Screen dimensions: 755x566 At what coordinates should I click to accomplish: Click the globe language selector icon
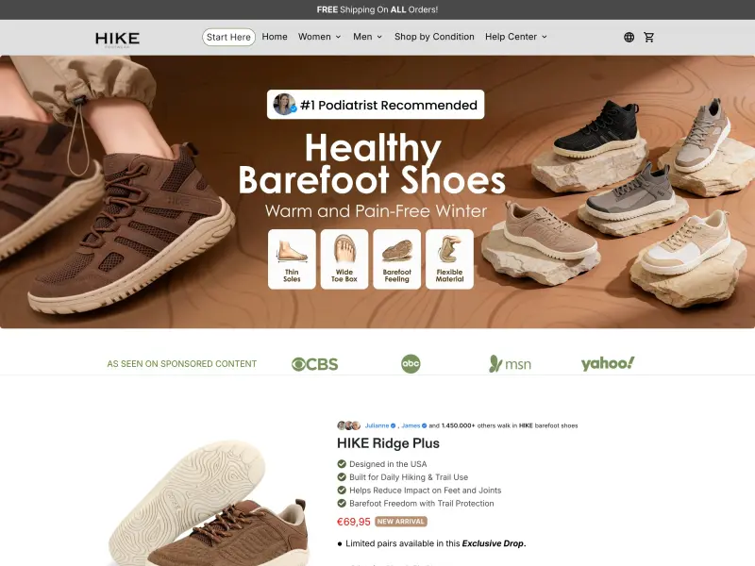pyautogui.click(x=629, y=37)
